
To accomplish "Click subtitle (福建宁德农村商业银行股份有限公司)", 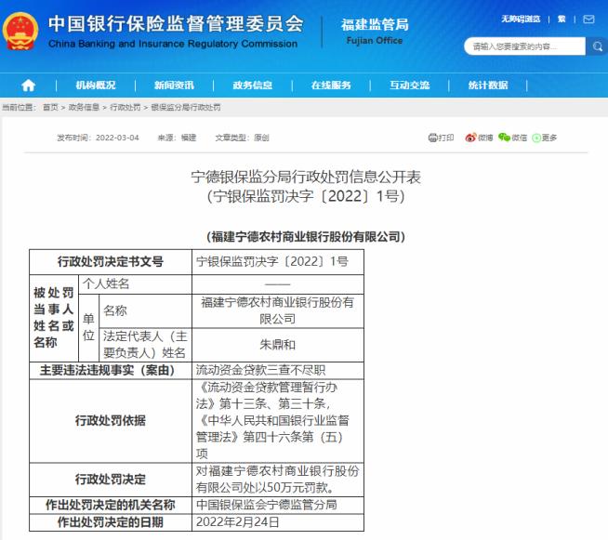I will pyautogui.click(x=306, y=236).
